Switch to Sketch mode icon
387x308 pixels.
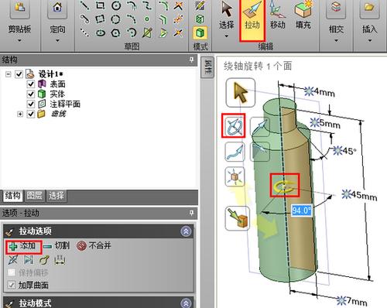coord(200,6)
